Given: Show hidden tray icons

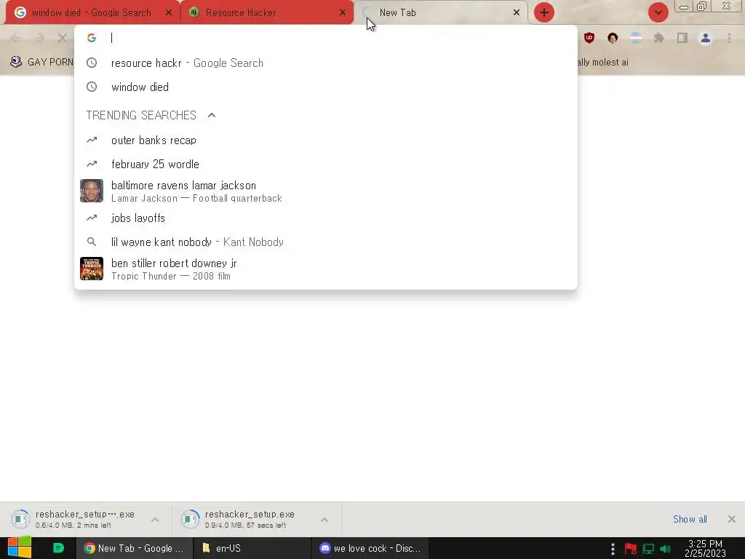Looking at the screenshot, I should [613, 549].
